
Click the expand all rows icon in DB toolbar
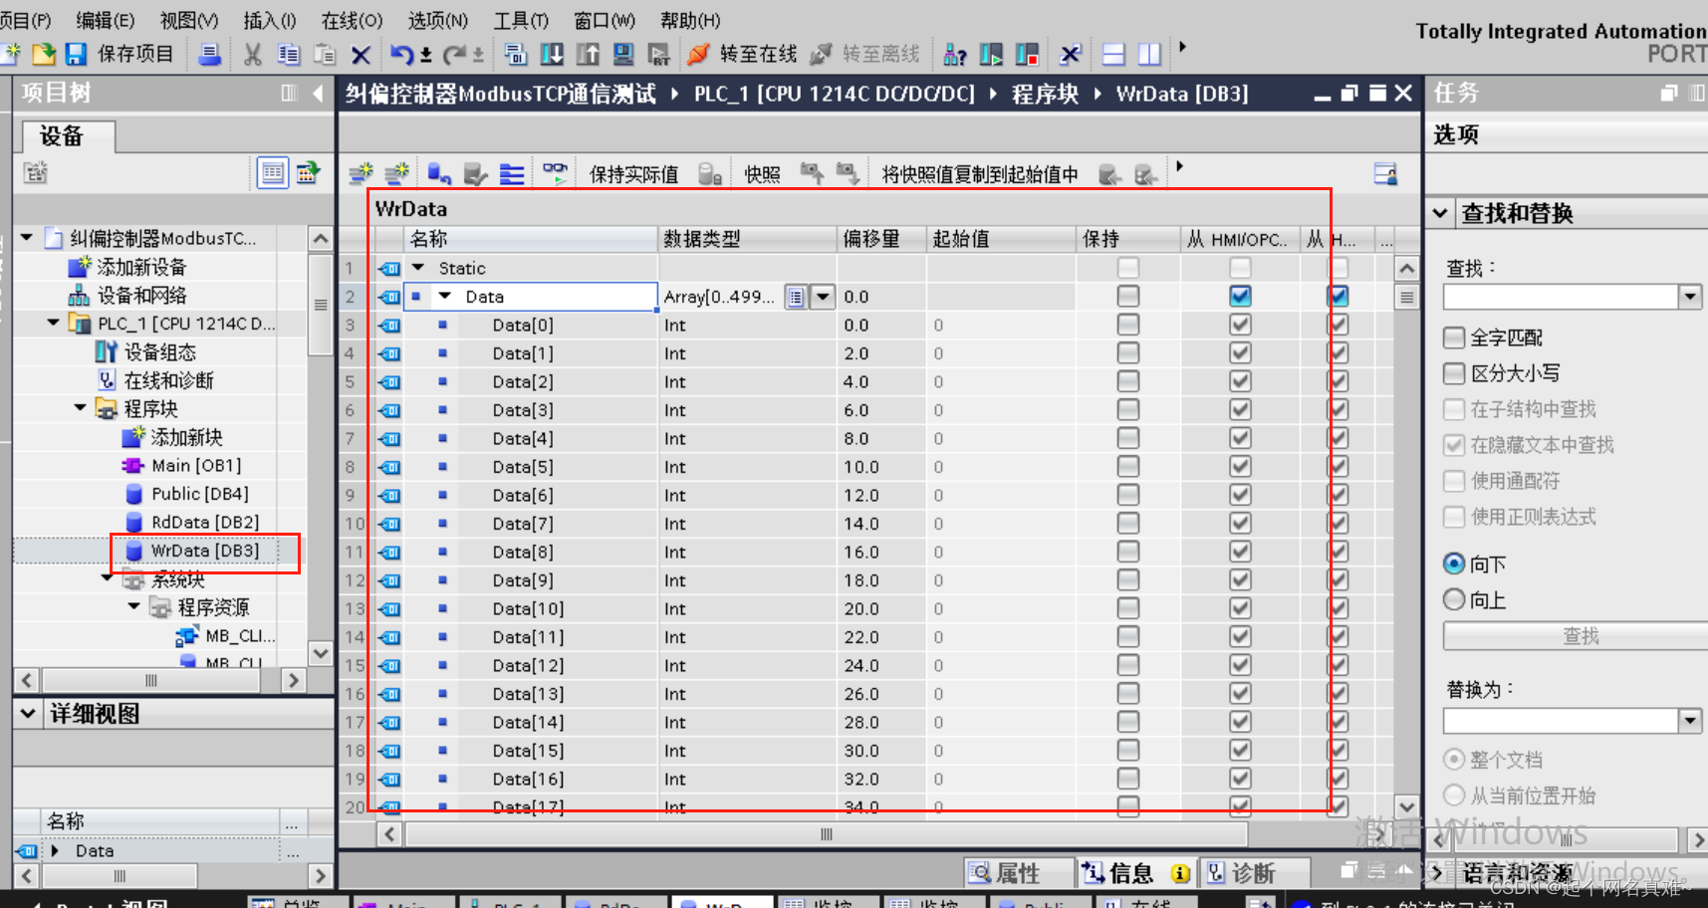tap(512, 174)
